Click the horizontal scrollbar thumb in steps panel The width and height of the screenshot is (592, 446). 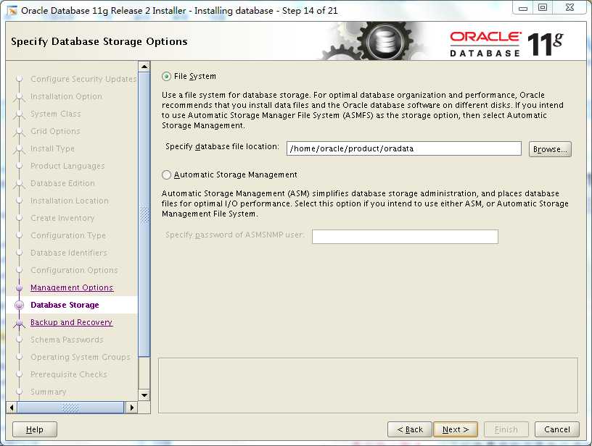[x=70, y=408]
